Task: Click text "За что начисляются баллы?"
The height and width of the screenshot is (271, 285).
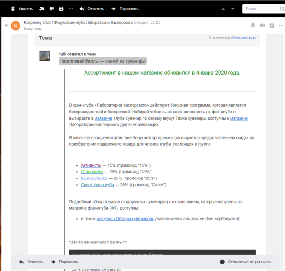Action: 98,243
